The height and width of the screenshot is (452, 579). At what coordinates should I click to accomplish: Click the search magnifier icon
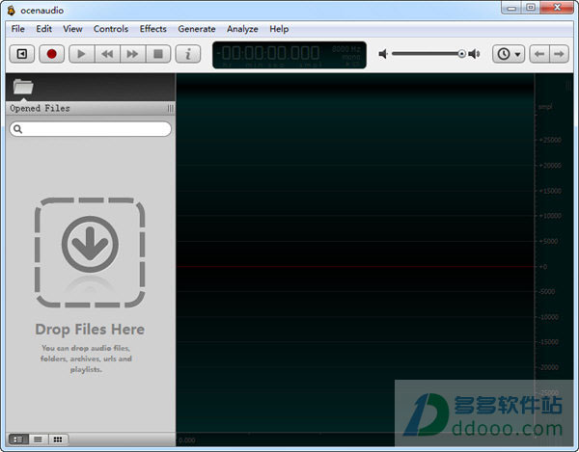point(17,129)
